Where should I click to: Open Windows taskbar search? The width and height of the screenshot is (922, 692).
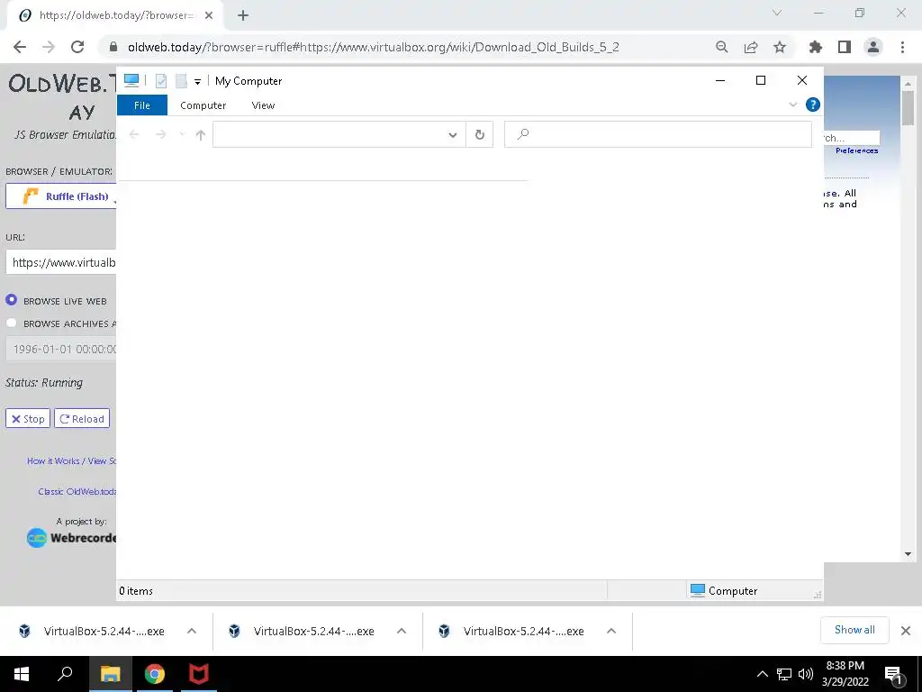pos(65,674)
